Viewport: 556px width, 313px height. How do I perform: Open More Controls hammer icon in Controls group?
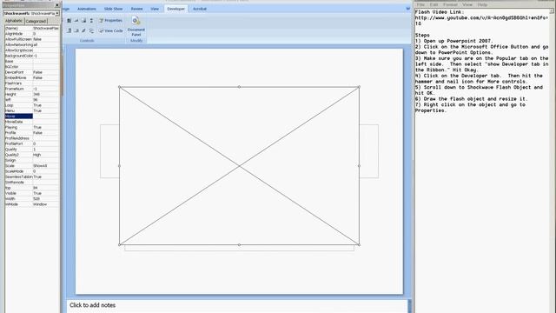tap(91, 31)
